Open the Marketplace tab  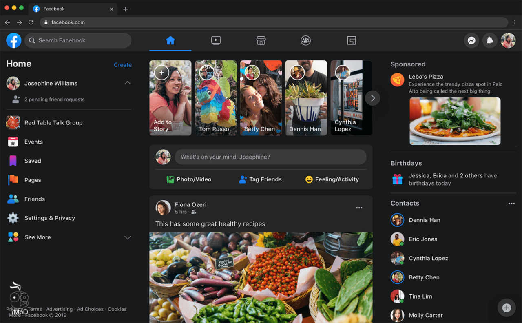pos(261,40)
